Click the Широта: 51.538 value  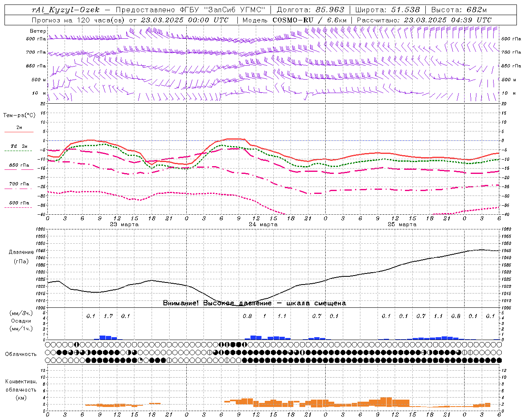coord(387,10)
